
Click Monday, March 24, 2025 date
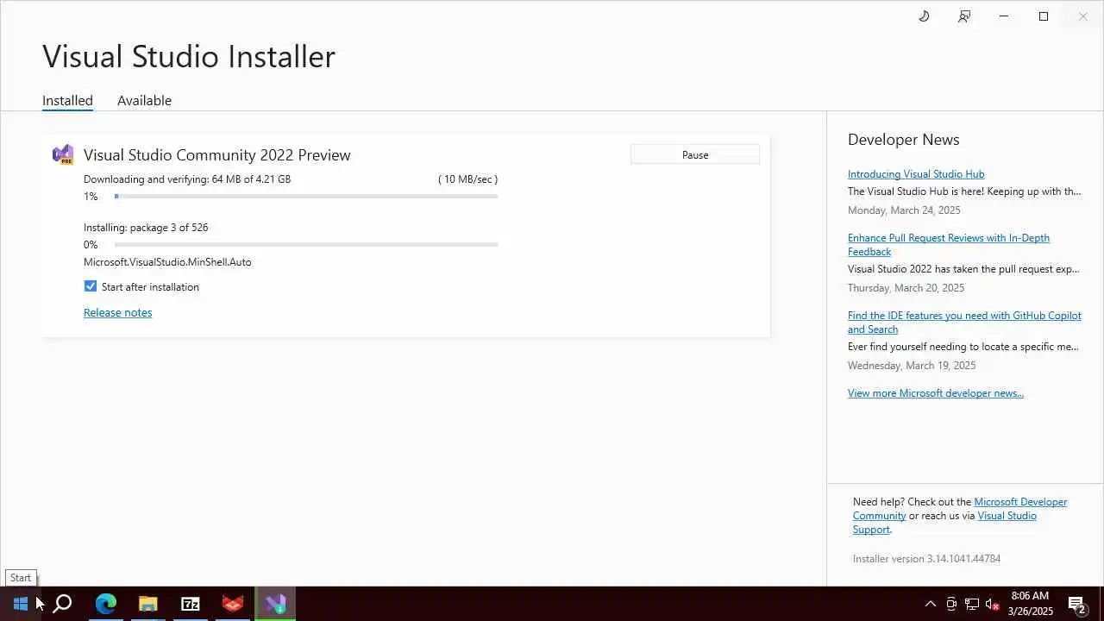pyautogui.click(x=904, y=210)
